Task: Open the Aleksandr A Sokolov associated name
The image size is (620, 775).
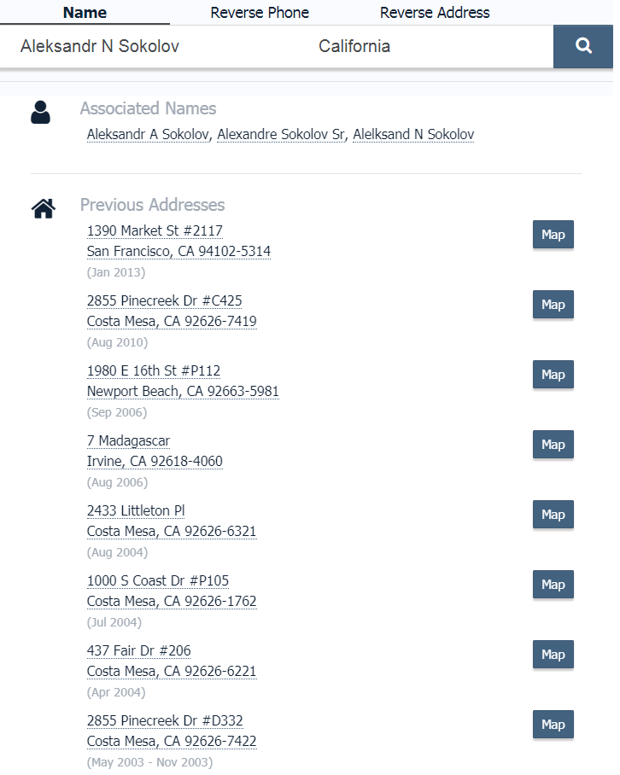Action: click(x=148, y=135)
